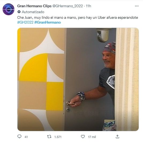Click the Automatizado label
The width and height of the screenshot is (143, 142).
pos(33,12)
